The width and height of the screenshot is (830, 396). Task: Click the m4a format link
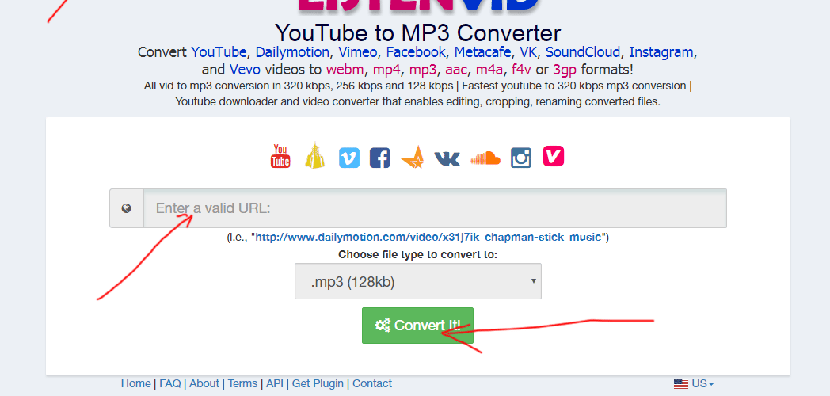pos(489,70)
